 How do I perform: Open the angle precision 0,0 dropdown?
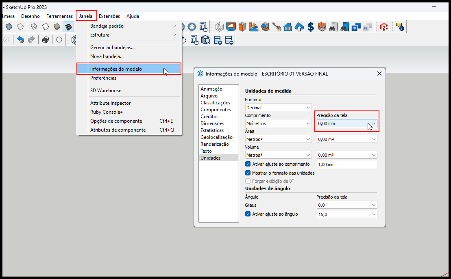[346, 205]
